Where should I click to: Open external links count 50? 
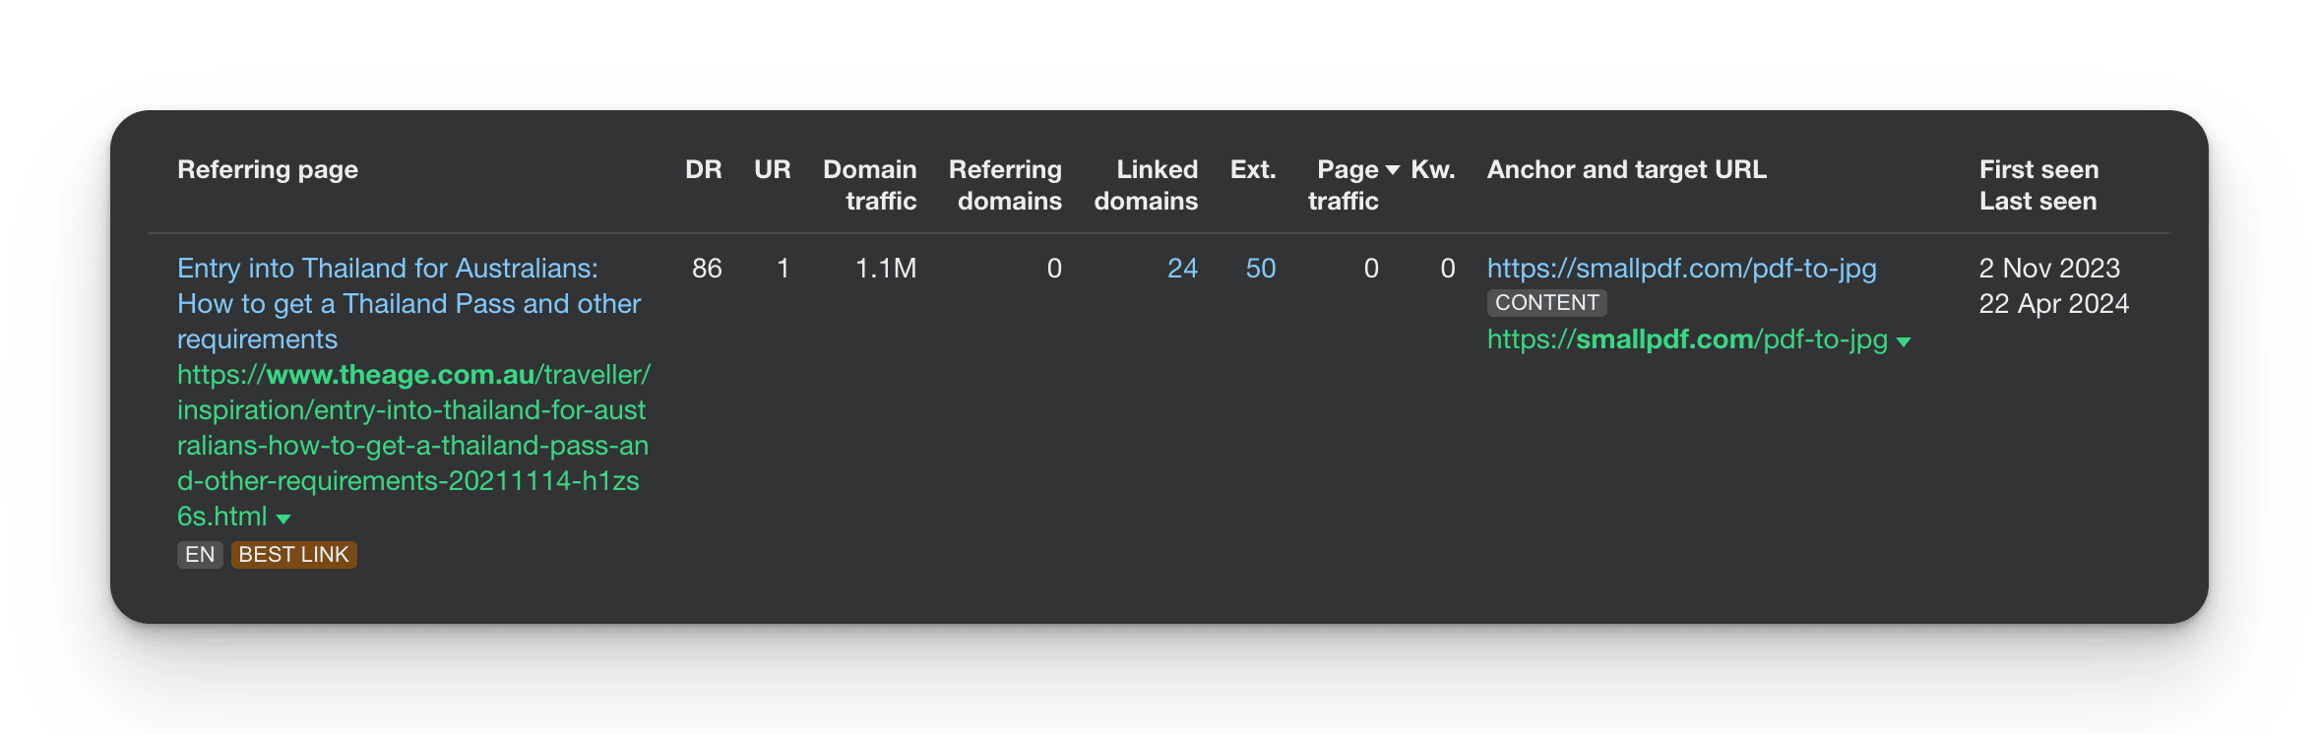[x=1261, y=268]
